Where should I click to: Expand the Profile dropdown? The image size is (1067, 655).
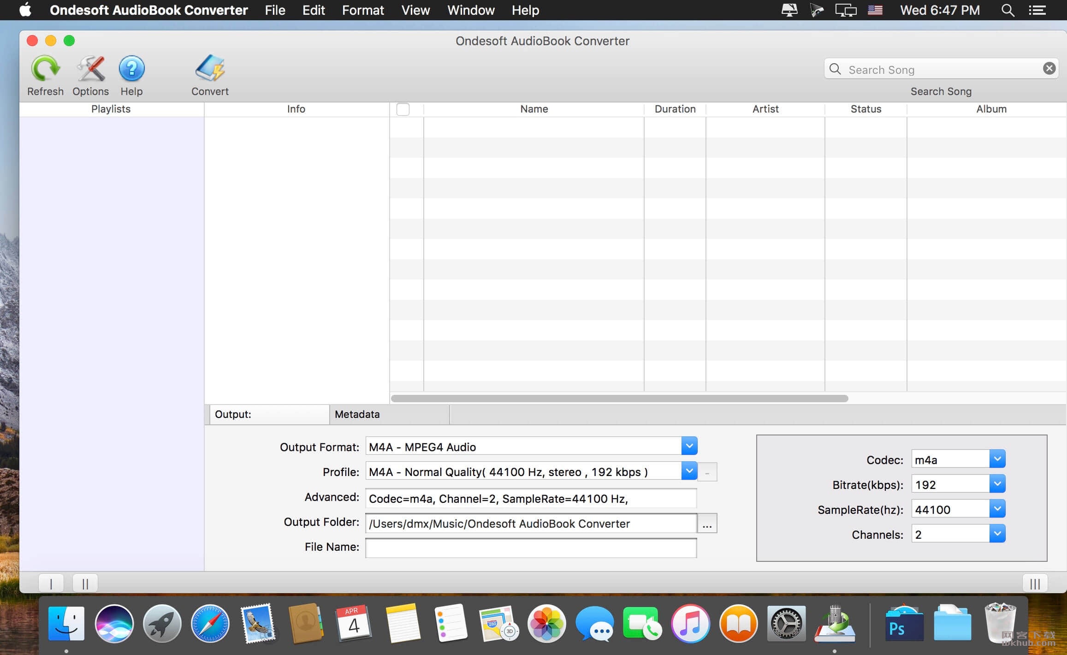click(689, 471)
